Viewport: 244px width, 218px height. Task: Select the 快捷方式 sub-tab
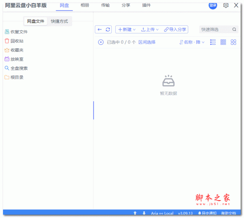tap(60, 21)
